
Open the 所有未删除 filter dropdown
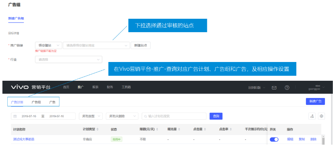click(x=122, y=116)
